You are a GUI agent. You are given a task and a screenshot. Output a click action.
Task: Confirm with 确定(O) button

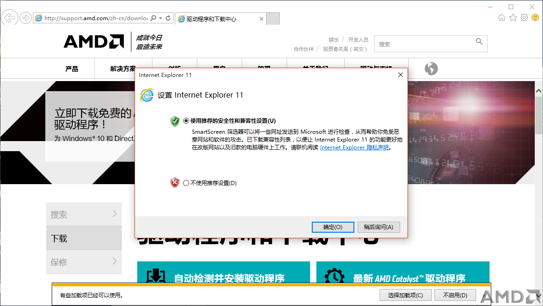(333, 227)
